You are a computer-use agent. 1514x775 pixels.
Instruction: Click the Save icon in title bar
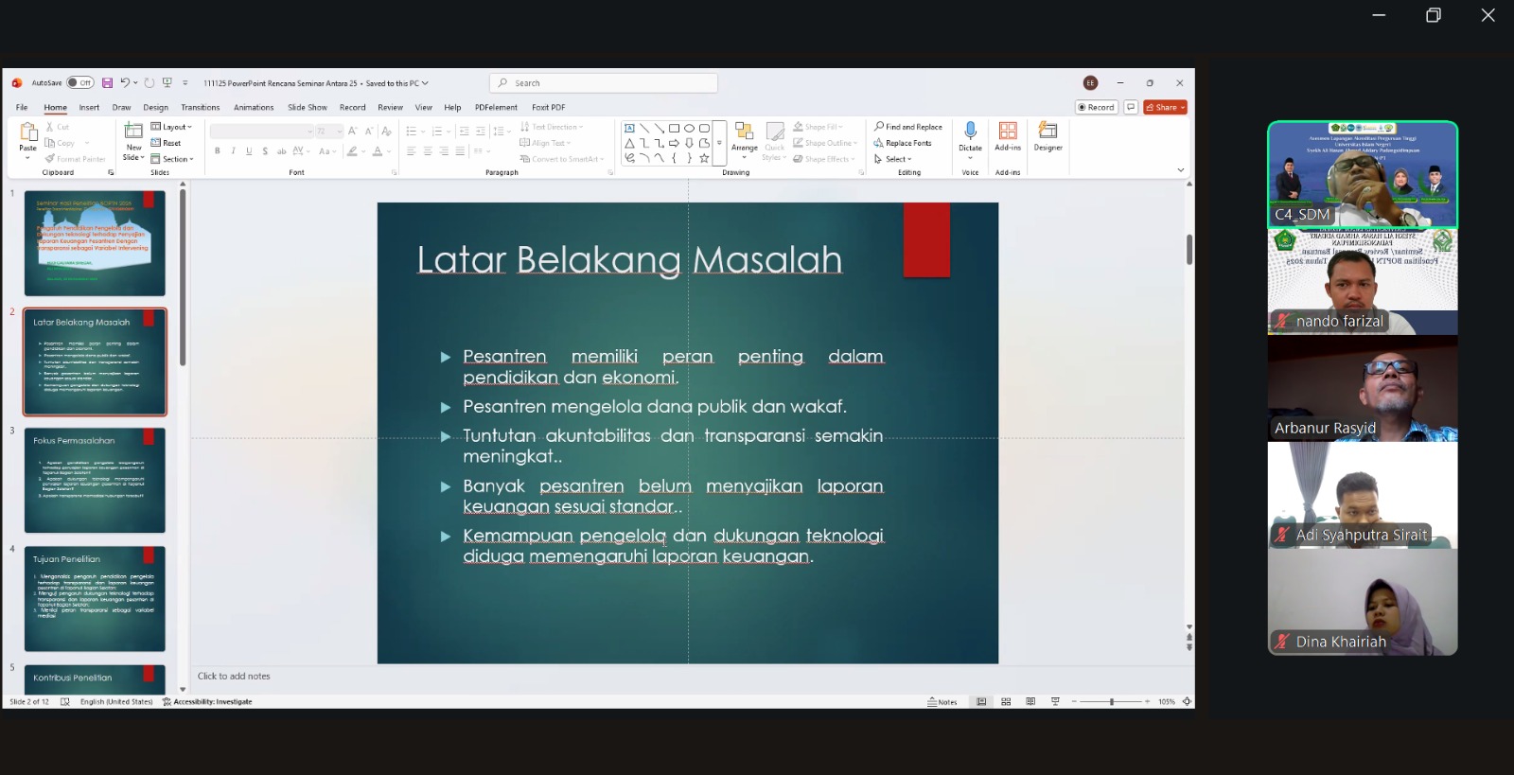click(107, 83)
